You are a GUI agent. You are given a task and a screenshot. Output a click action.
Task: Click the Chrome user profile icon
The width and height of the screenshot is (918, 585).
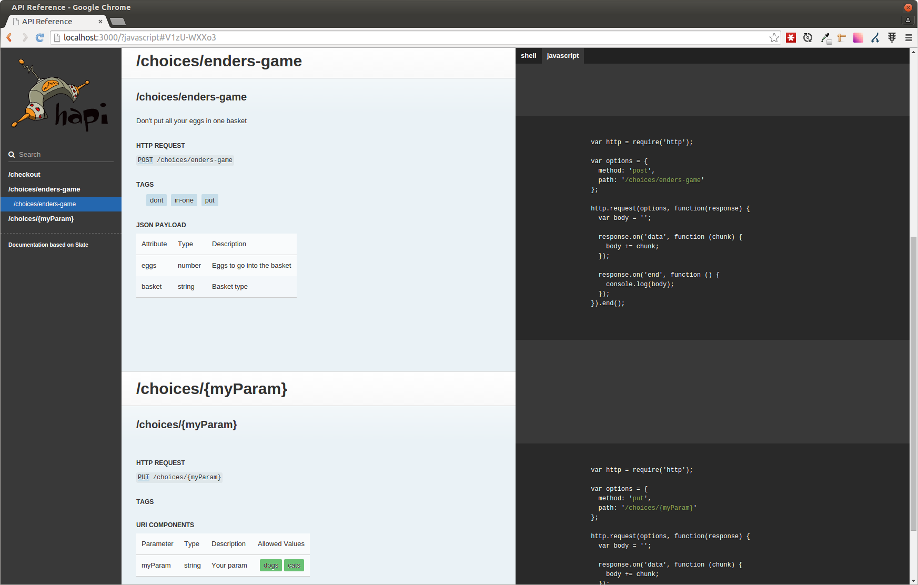click(x=908, y=20)
